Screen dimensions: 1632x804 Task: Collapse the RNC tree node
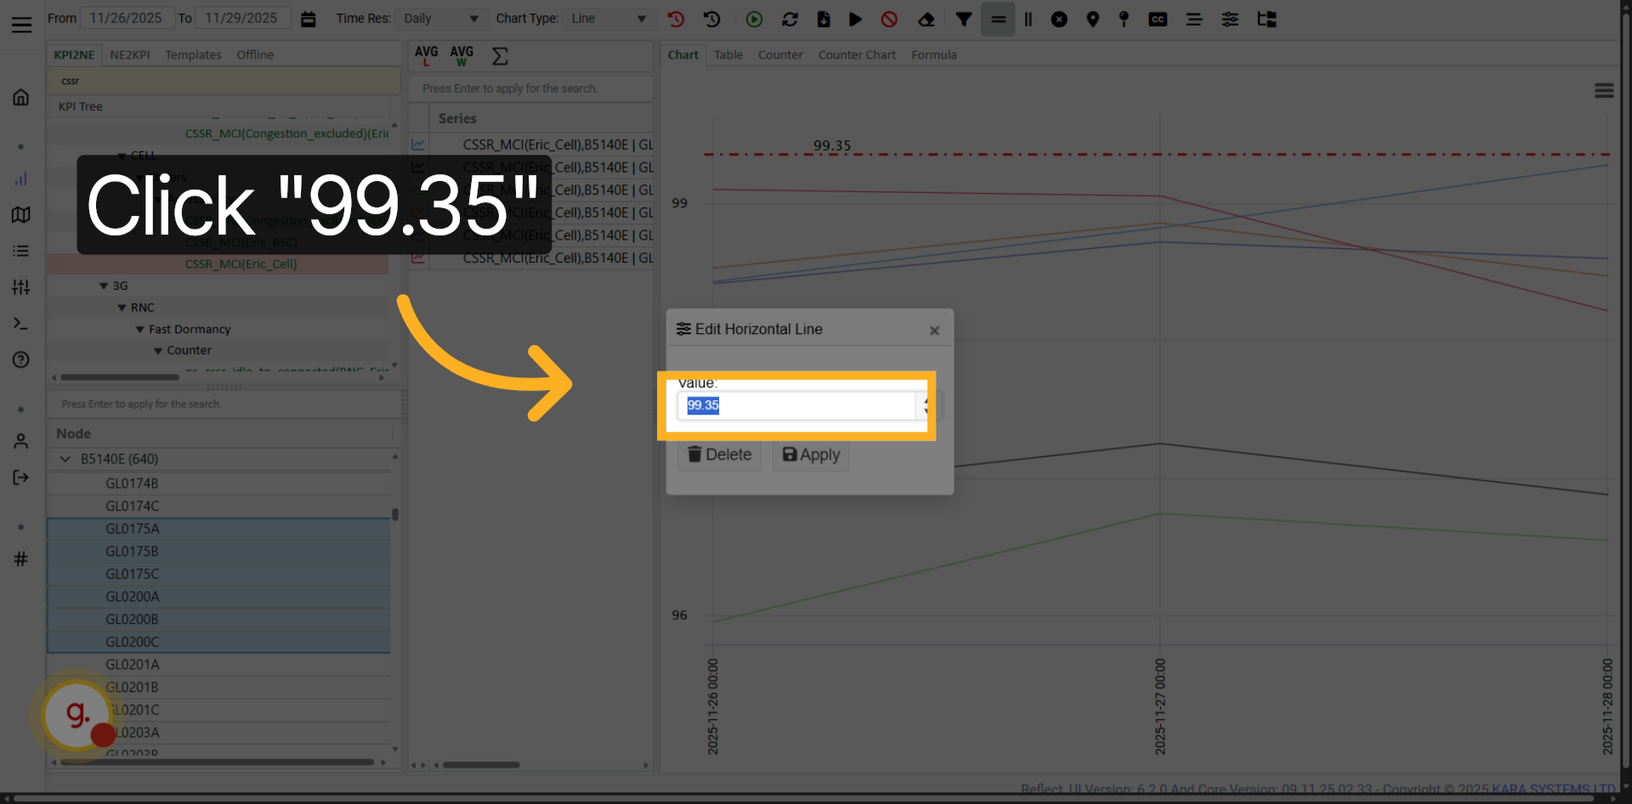pyautogui.click(x=122, y=308)
